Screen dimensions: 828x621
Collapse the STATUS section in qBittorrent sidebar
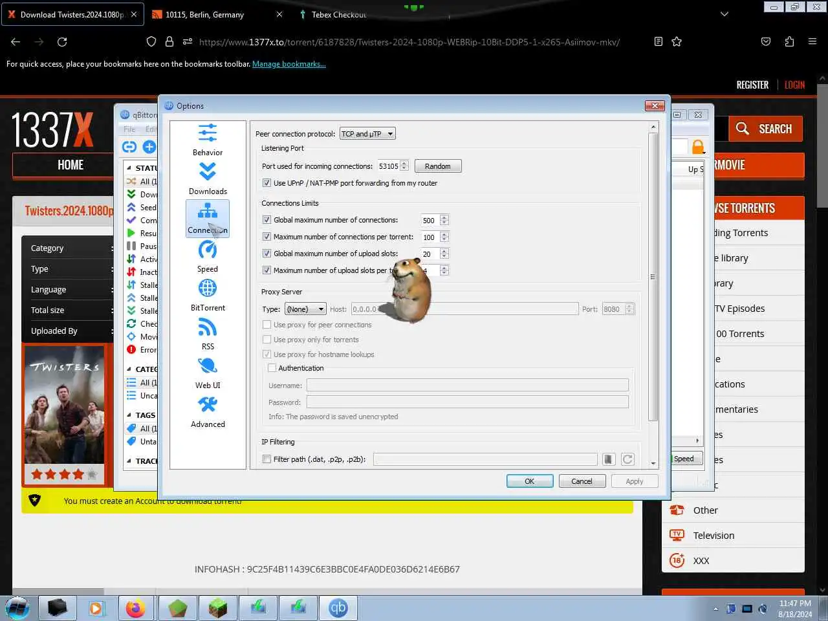(129, 168)
